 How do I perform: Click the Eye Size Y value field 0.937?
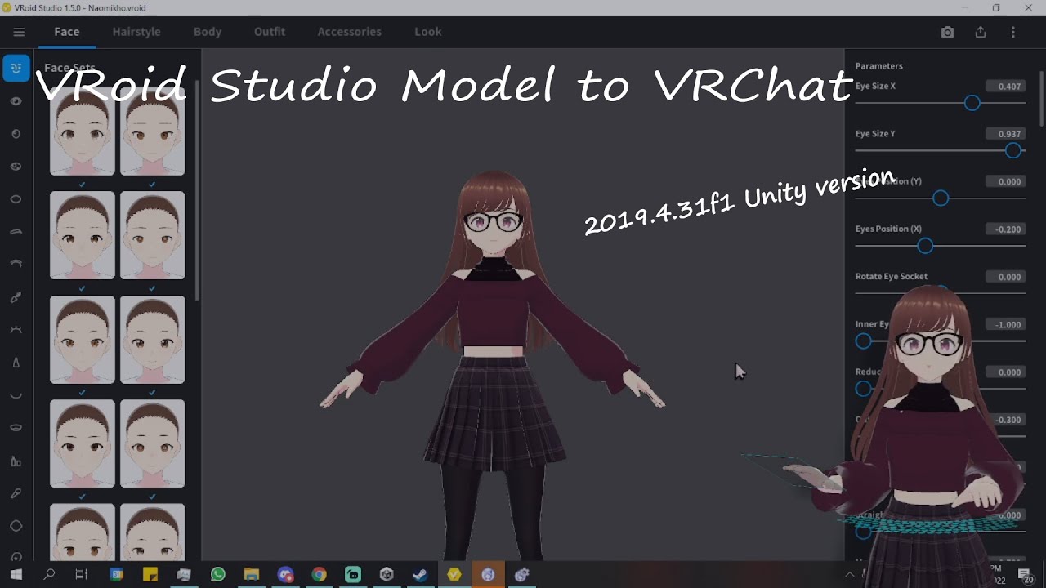click(x=1005, y=134)
